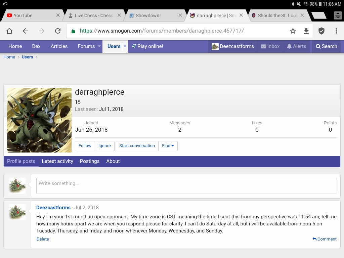
Task: Go forward with the forward arrow
Action: click(41, 31)
